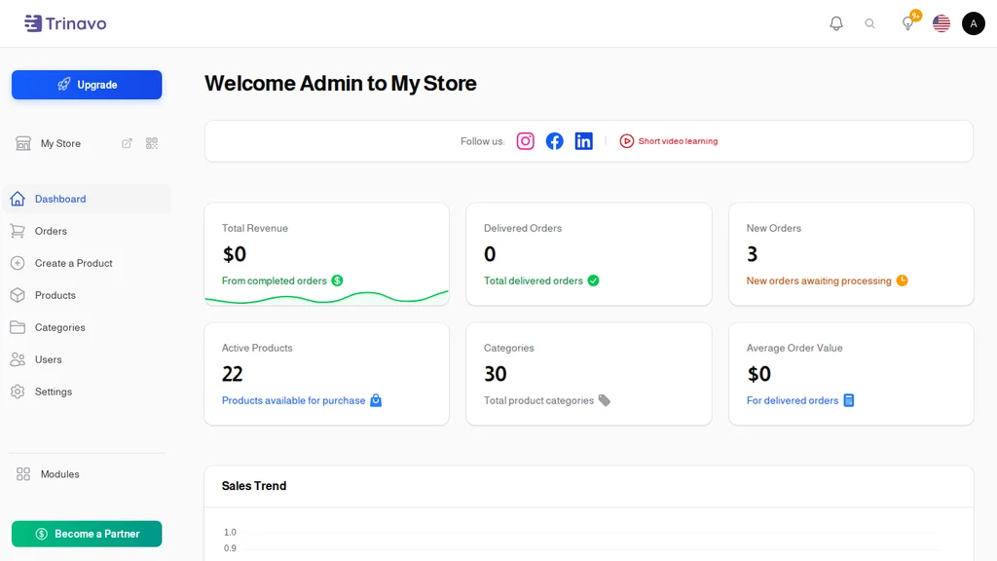The width and height of the screenshot is (997, 561).
Task: Click the Sales Trend heading
Action: [254, 486]
